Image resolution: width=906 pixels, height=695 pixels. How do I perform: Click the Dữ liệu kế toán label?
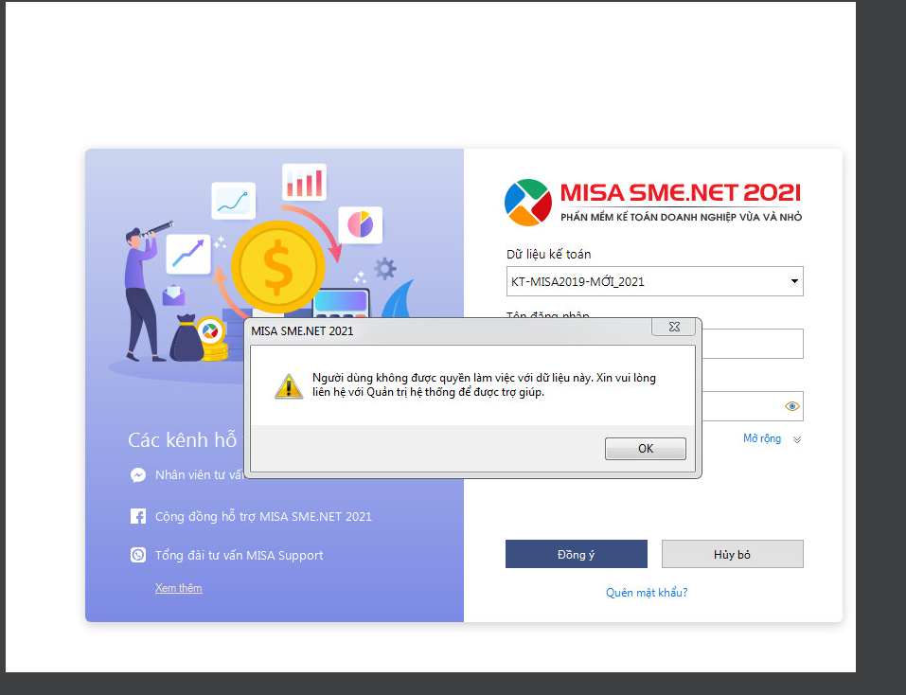(549, 254)
